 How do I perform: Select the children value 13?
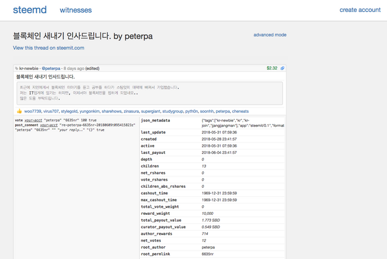204,166
